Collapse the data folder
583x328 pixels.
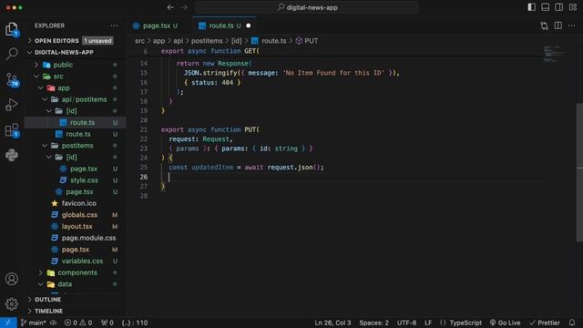tap(75, 284)
